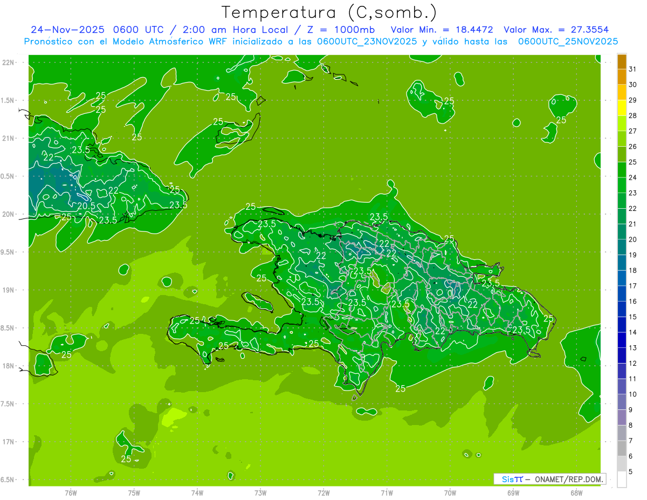Click the "75W" longitude axis label

[134, 493]
